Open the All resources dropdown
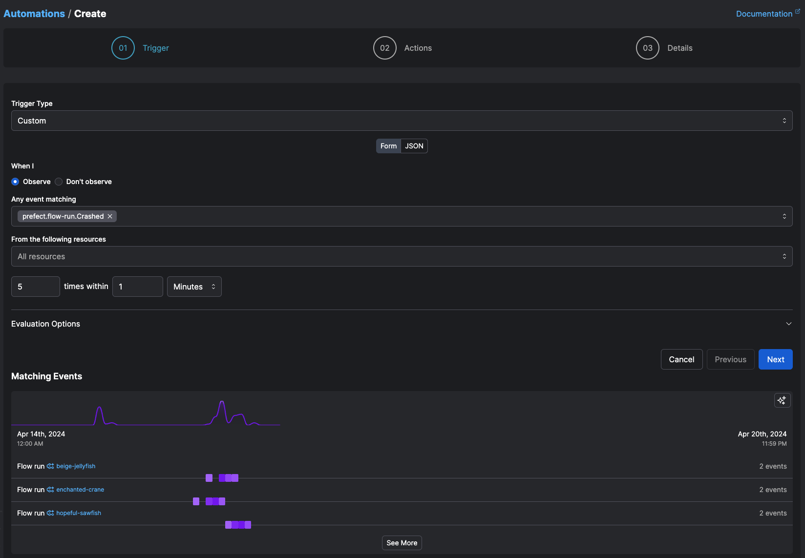 coord(402,256)
